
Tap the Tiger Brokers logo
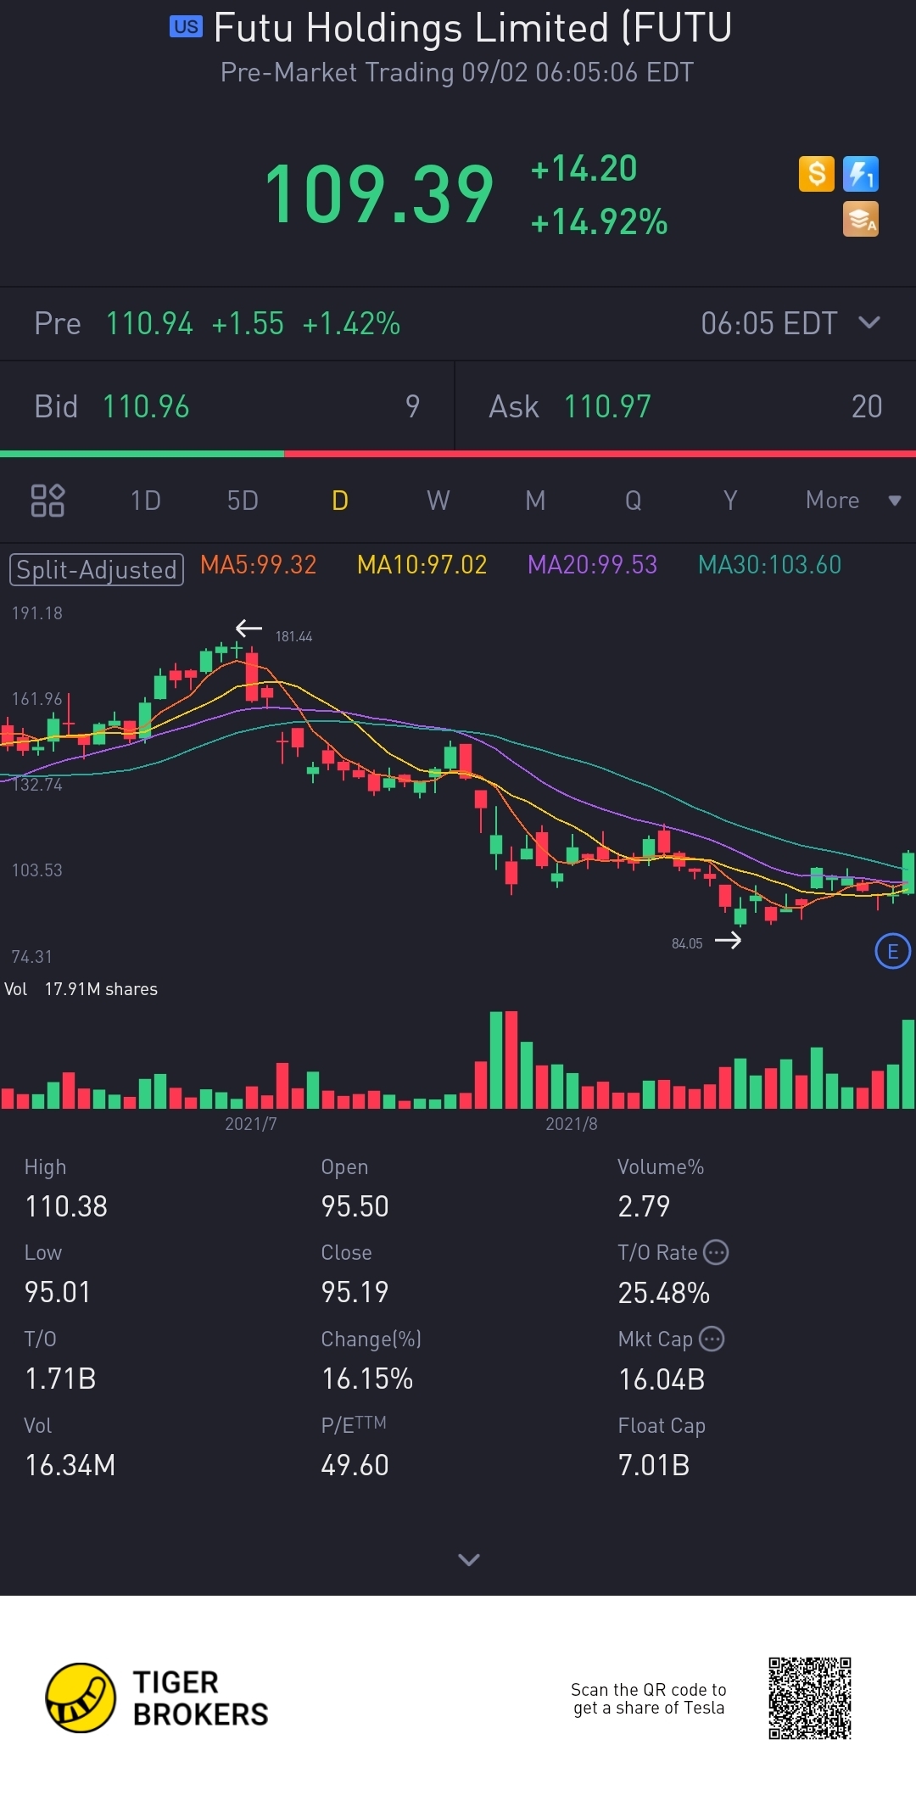81,1698
